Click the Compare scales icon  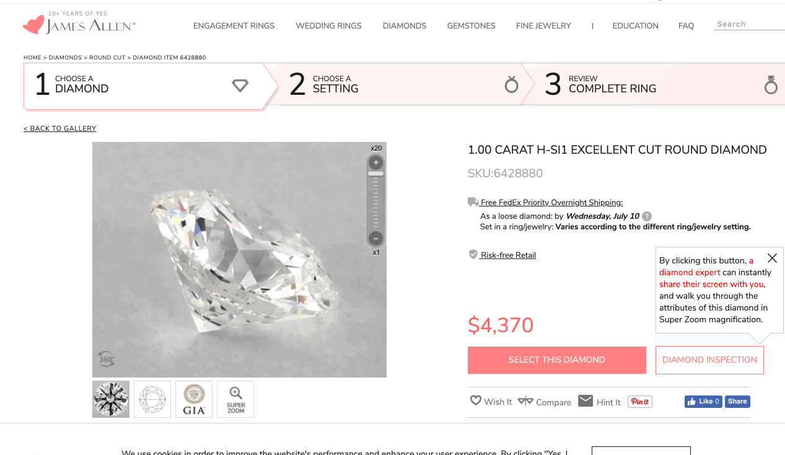pyautogui.click(x=525, y=401)
